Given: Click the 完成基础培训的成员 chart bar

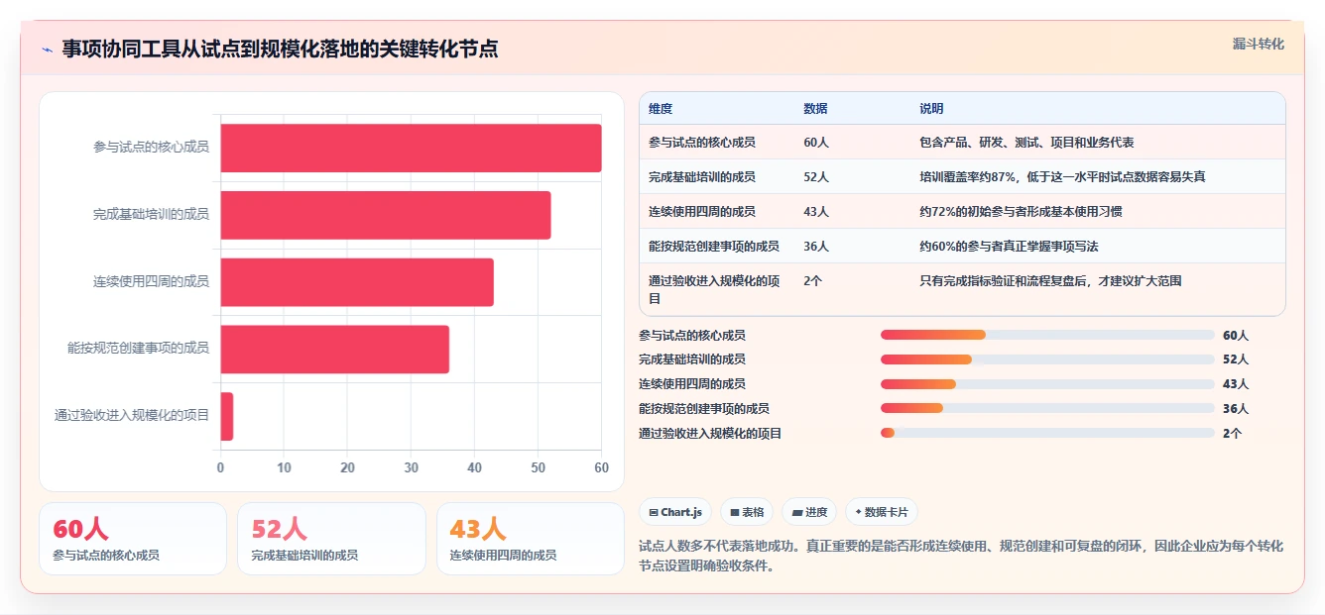Looking at the screenshot, I should coord(385,215).
